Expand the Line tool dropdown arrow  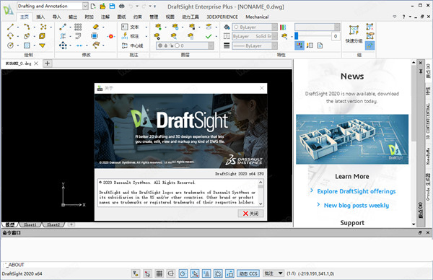(18, 27)
